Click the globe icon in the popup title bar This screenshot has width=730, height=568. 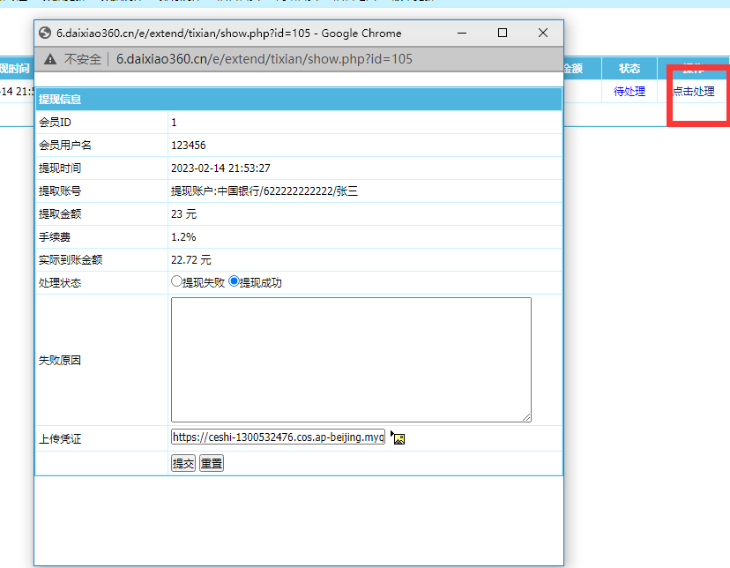pyautogui.click(x=45, y=33)
